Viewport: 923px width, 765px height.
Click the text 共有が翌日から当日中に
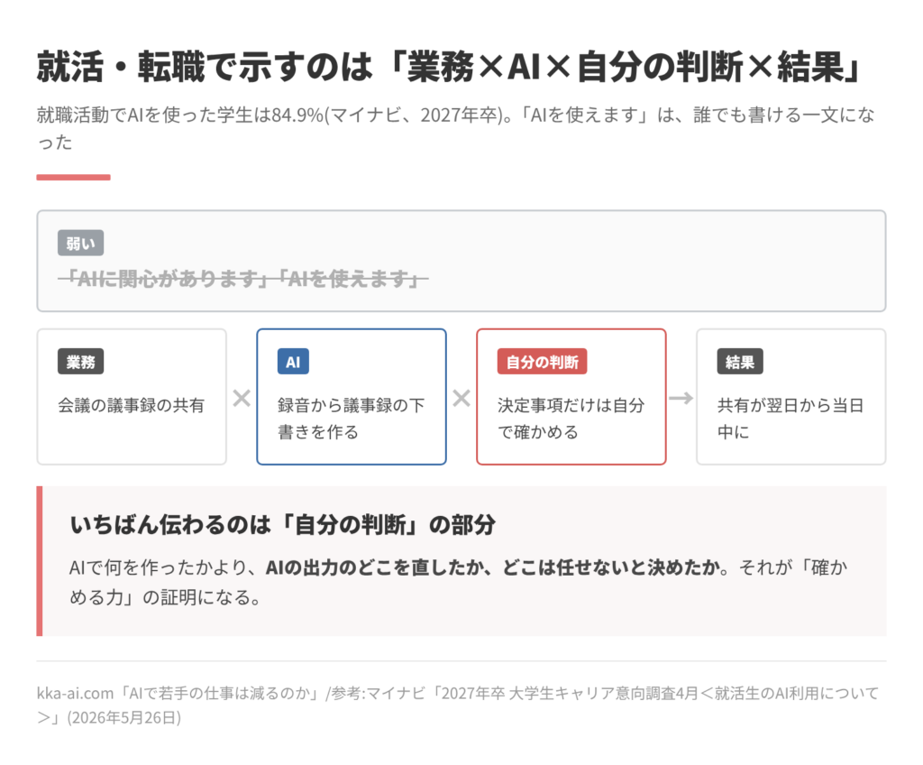pos(790,419)
